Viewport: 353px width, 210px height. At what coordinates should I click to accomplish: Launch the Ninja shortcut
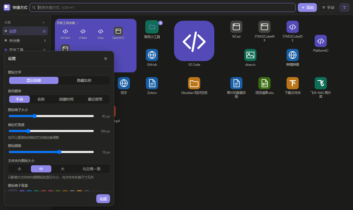(x=101, y=33)
